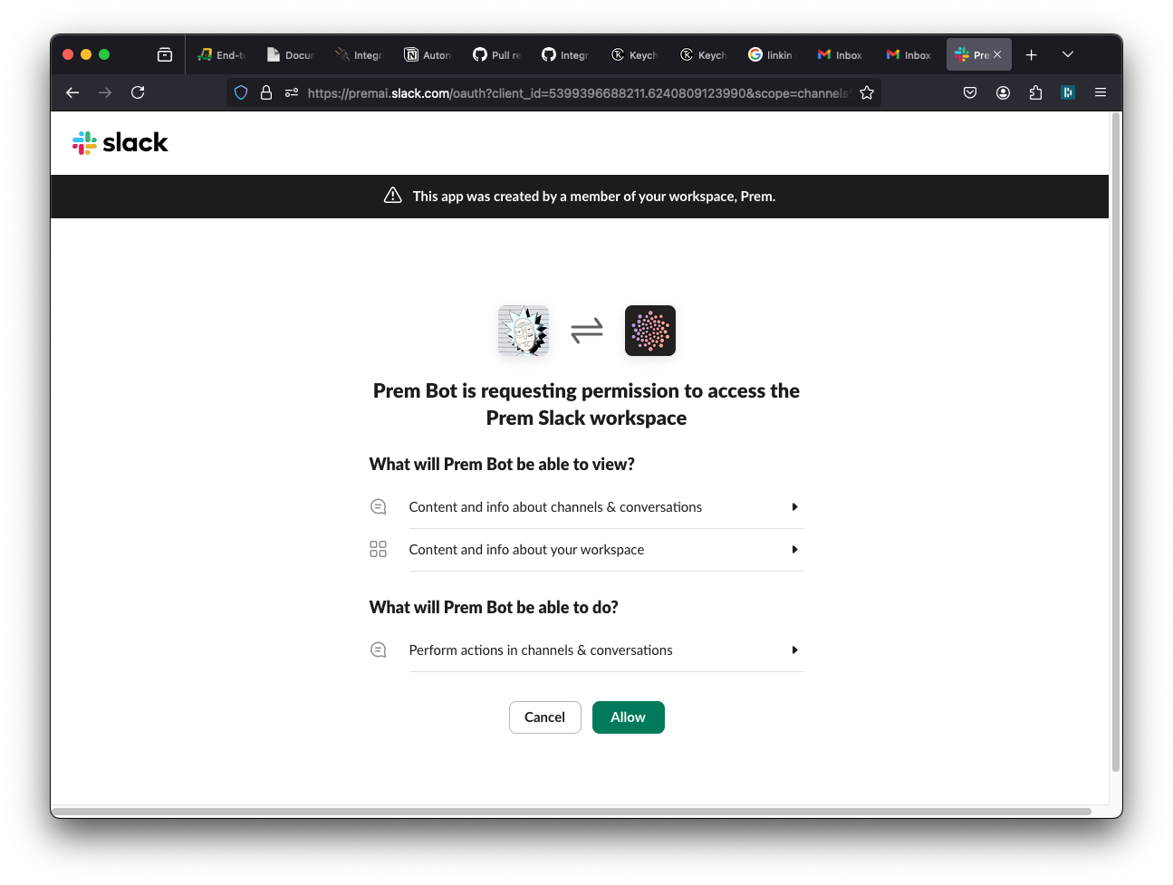The image size is (1173, 885).
Task: Click the vertical page scrollbar
Action: point(1116,444)
